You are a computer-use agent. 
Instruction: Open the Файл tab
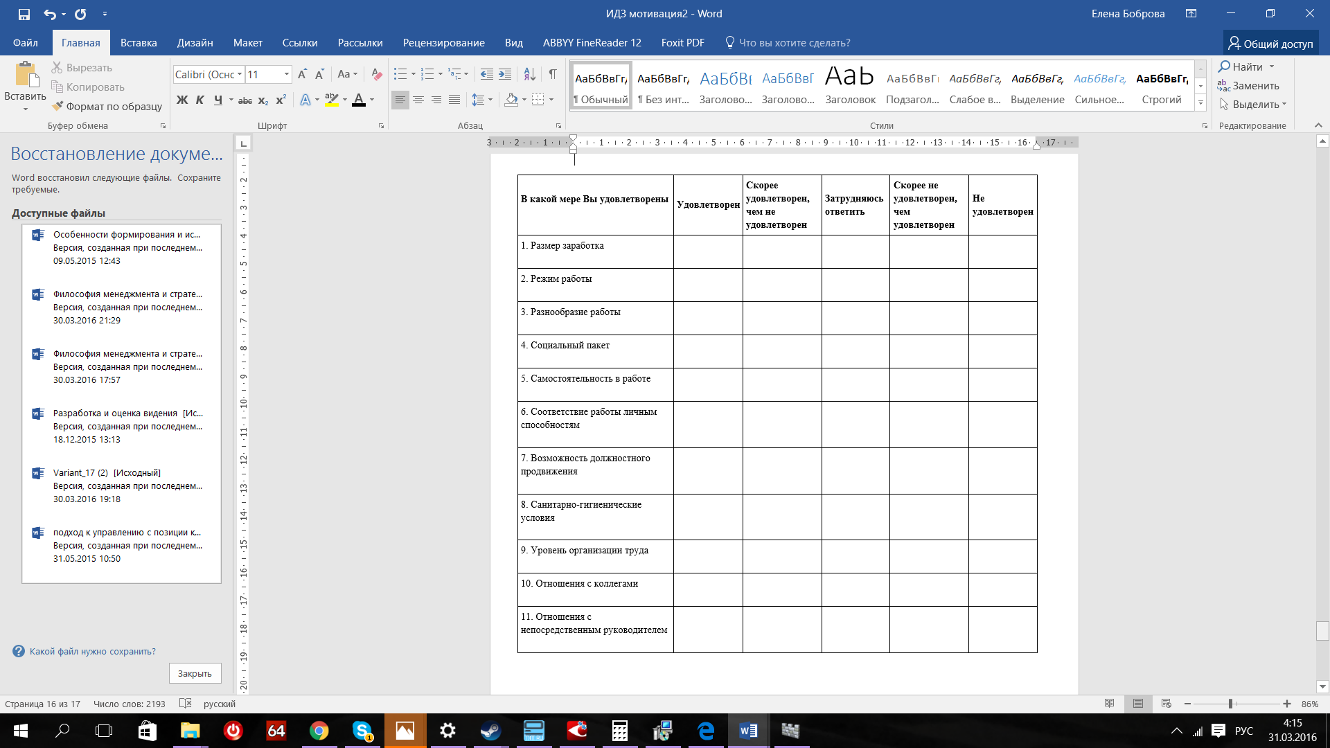point(25,43)
